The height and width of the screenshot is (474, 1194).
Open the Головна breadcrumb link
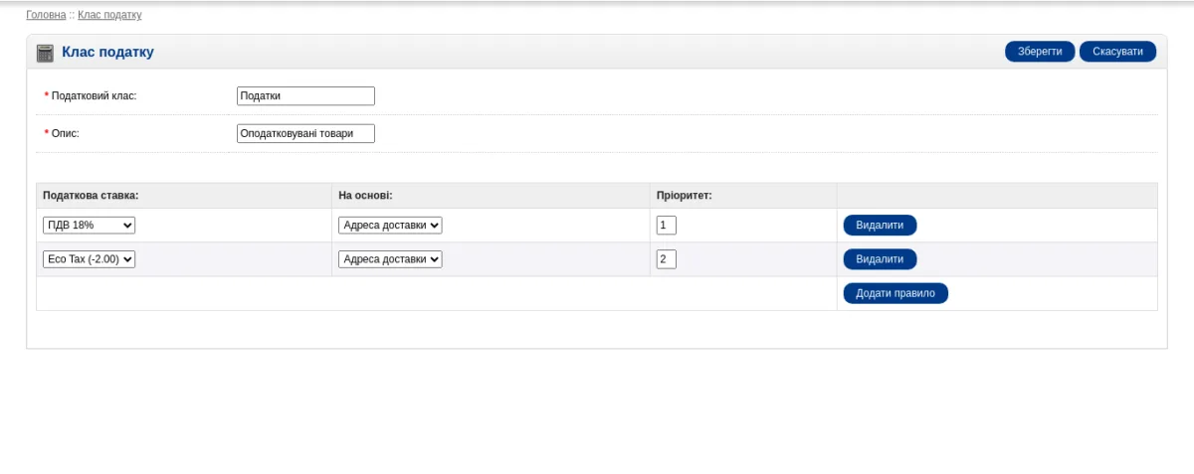46,15
